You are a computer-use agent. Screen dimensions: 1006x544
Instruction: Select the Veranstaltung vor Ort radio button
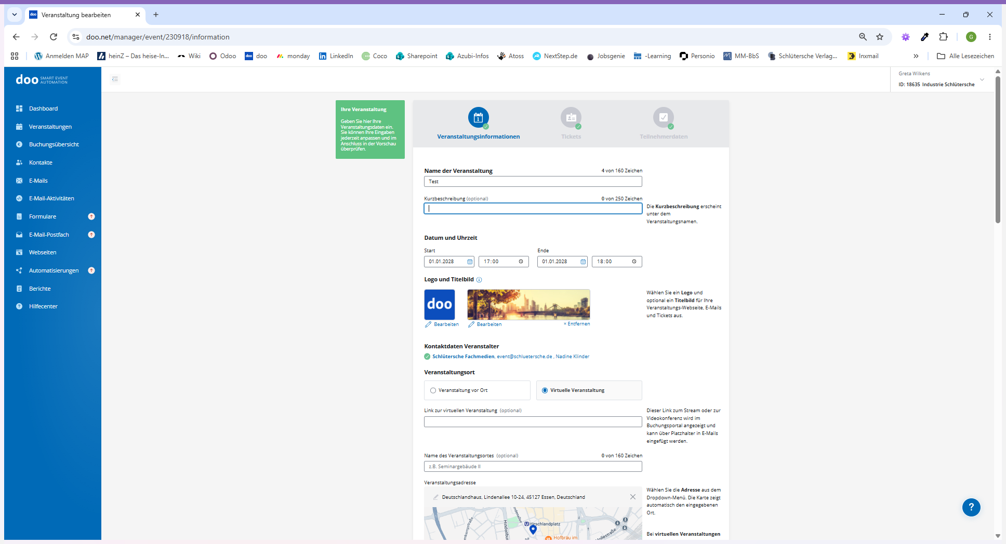tap(433, 390)
